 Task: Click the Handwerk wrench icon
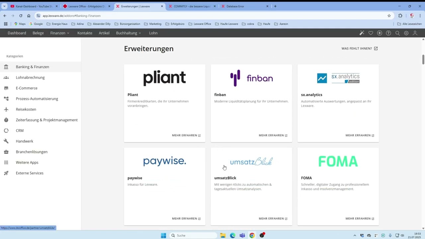click(6, 141)
